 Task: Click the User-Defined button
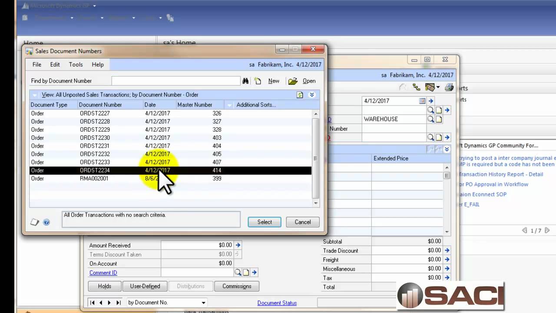[x=145, y=286]
